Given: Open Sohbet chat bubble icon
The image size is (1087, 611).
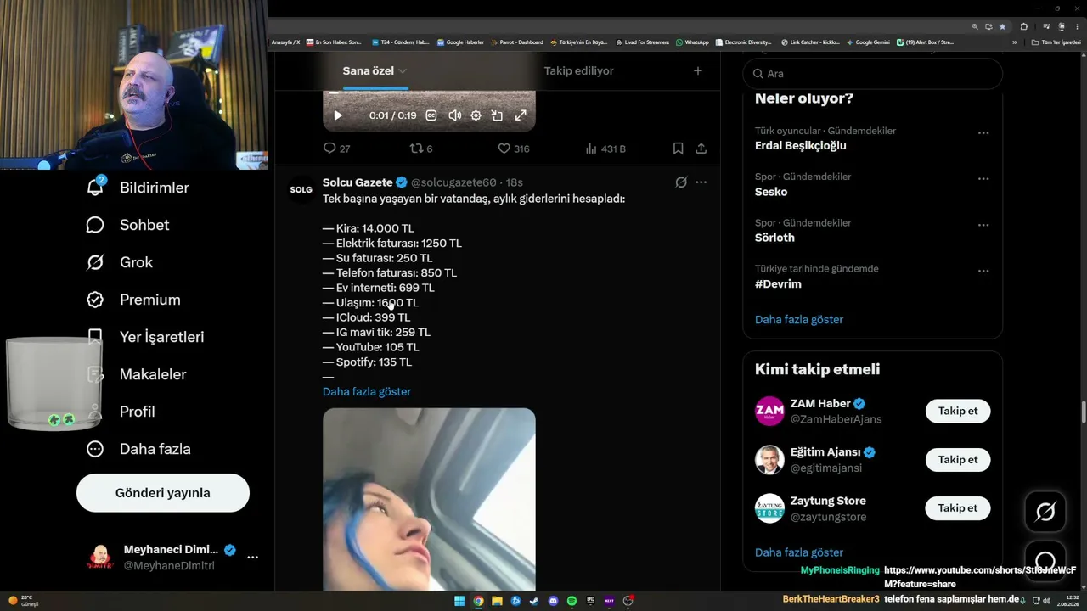Looking at the screenshot, I should (x=95, y=225).
